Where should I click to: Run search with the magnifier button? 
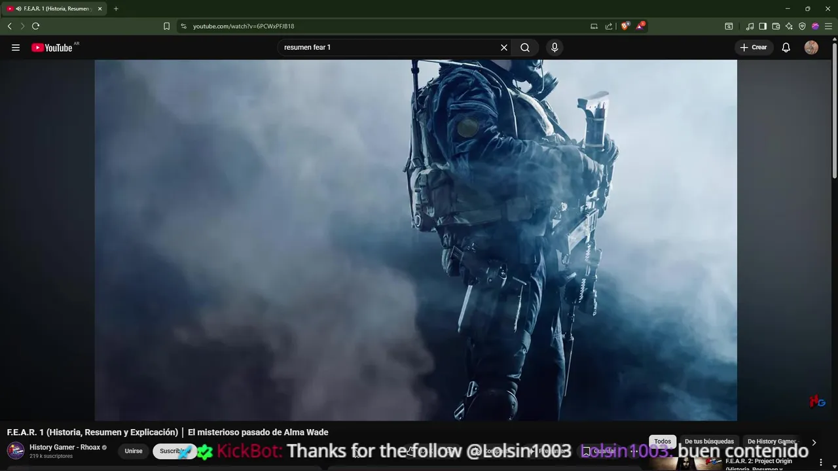[x=525, y=47]
